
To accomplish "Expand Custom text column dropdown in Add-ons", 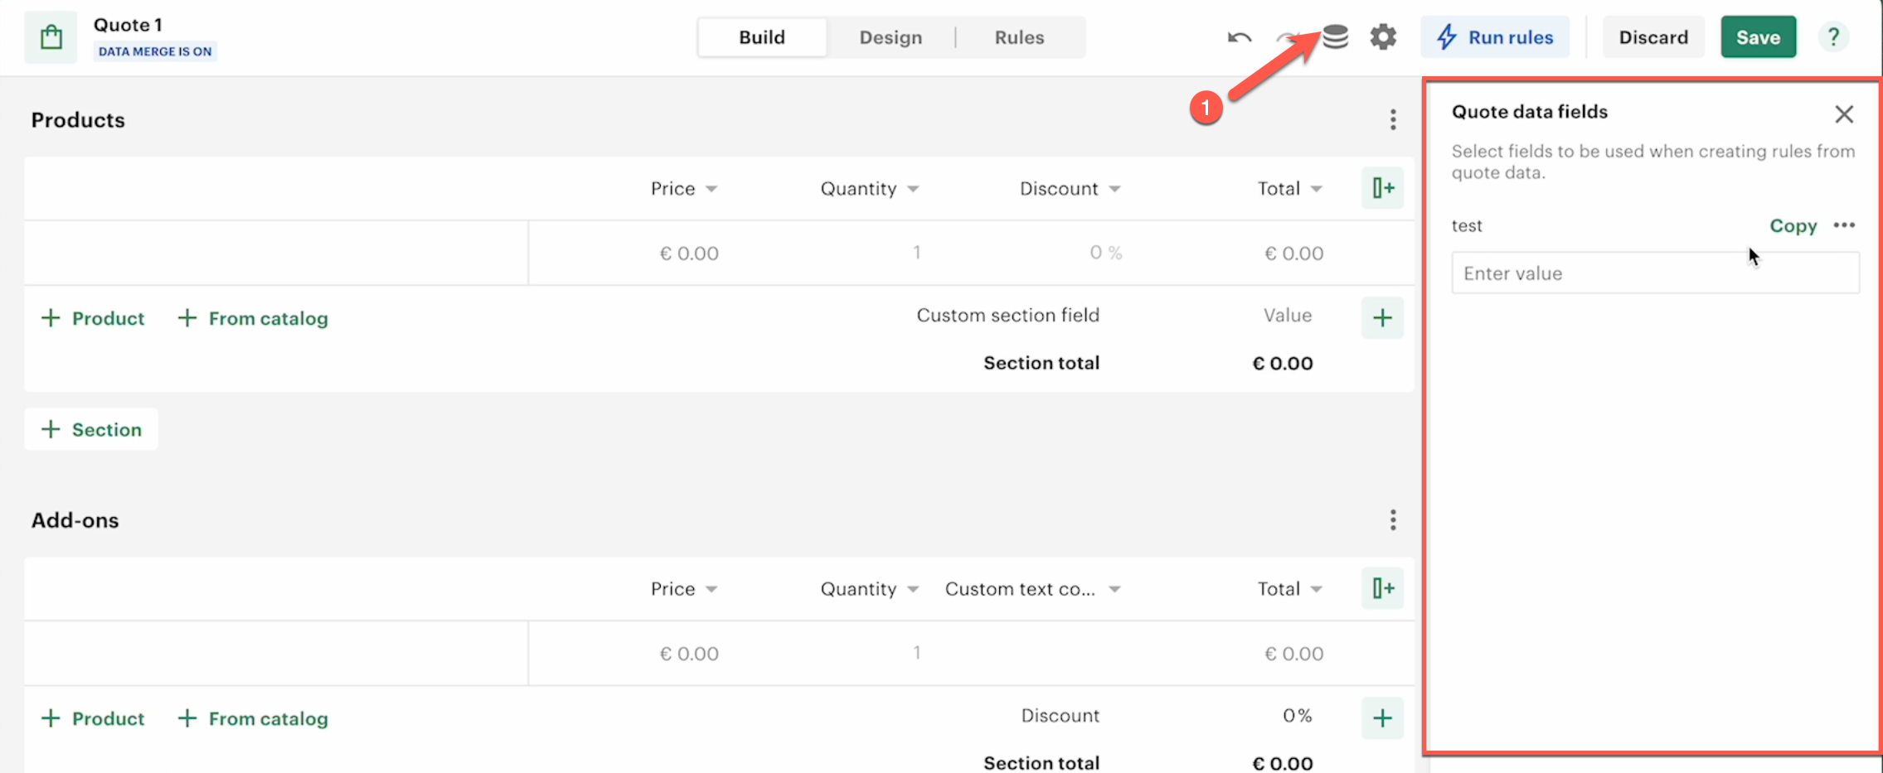I will pyautogui.click(x=1114, y=589).
